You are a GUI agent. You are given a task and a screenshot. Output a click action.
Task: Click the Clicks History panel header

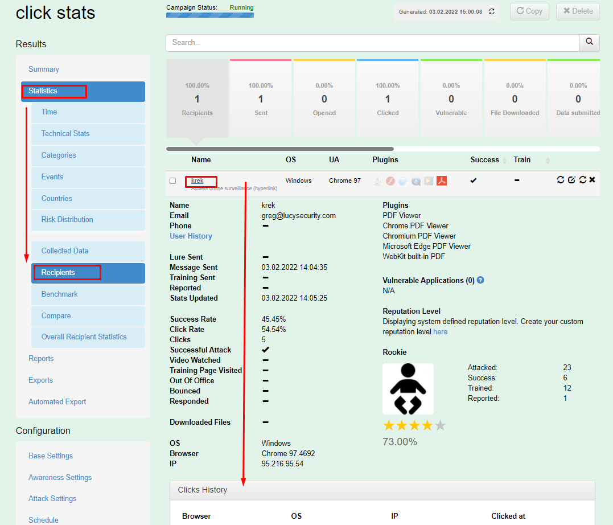coord(382,490)
